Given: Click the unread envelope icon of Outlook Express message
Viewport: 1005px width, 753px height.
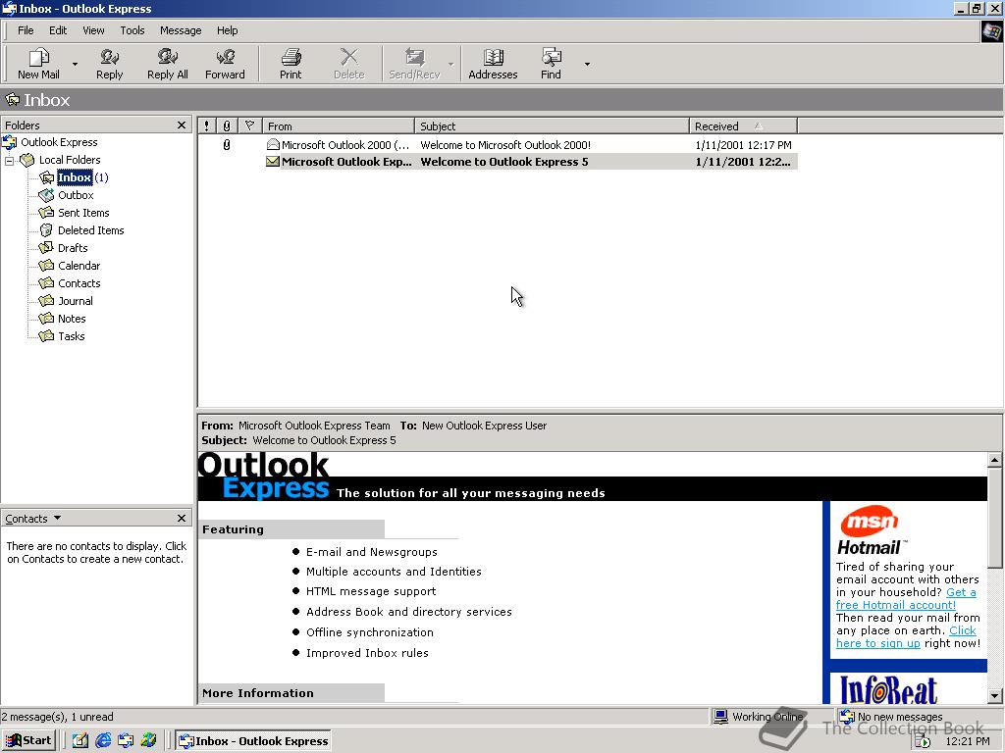Looking at the screenshot, I should coord(273,162).
